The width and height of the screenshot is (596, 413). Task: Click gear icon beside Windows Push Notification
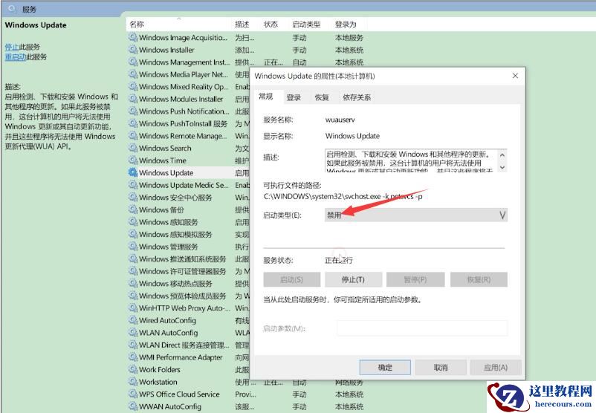pos(133,111)
